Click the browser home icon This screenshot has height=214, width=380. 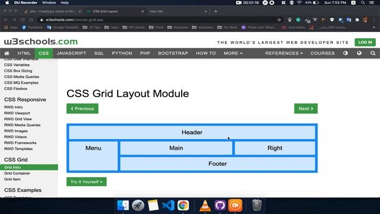point(31,20)
